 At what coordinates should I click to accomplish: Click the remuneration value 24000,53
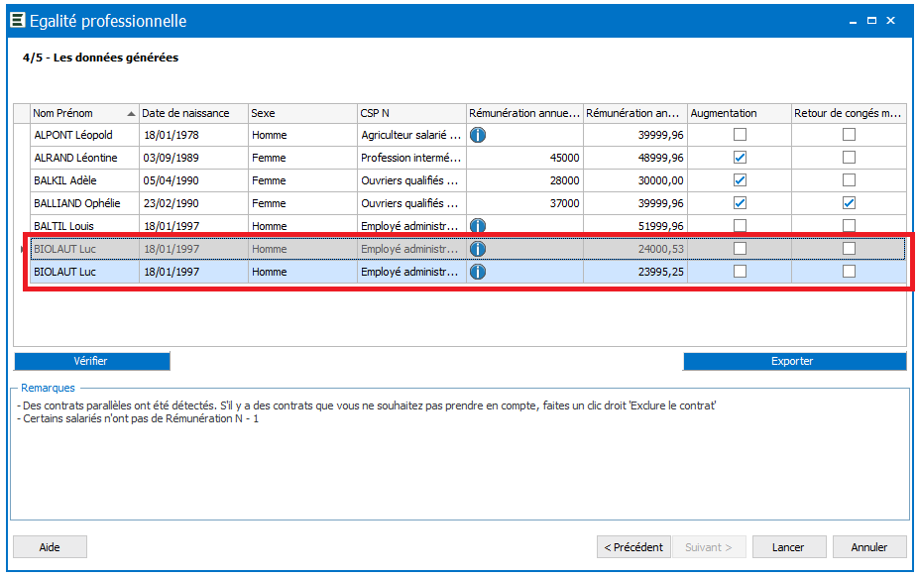point(660,250)
